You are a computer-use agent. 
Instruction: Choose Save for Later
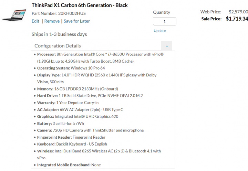pos(77,21)
